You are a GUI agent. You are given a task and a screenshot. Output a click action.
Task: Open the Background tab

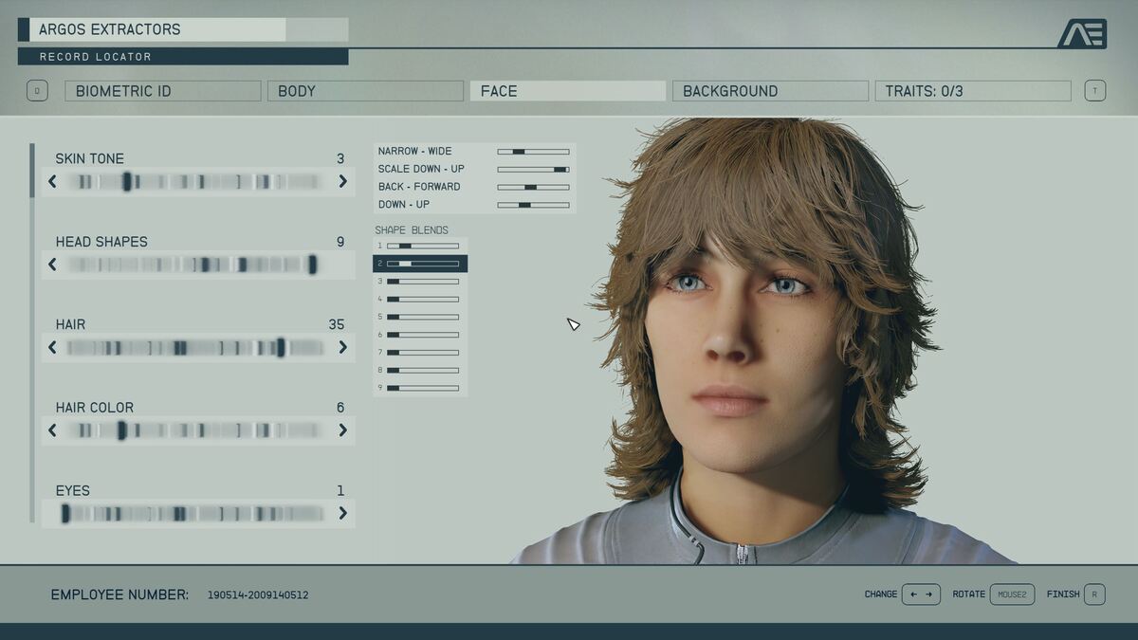pos(770,91)
